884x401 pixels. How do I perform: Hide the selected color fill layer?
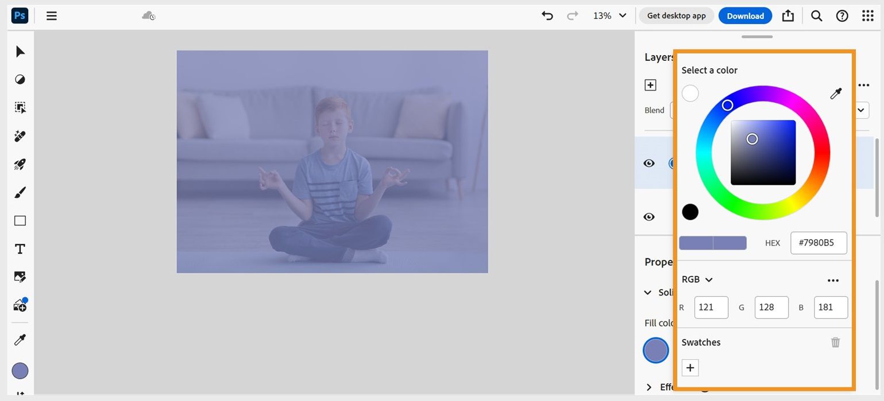pos(649,163)
